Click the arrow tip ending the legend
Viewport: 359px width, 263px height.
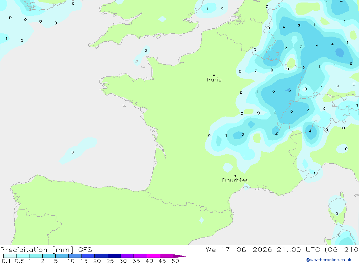180,256
